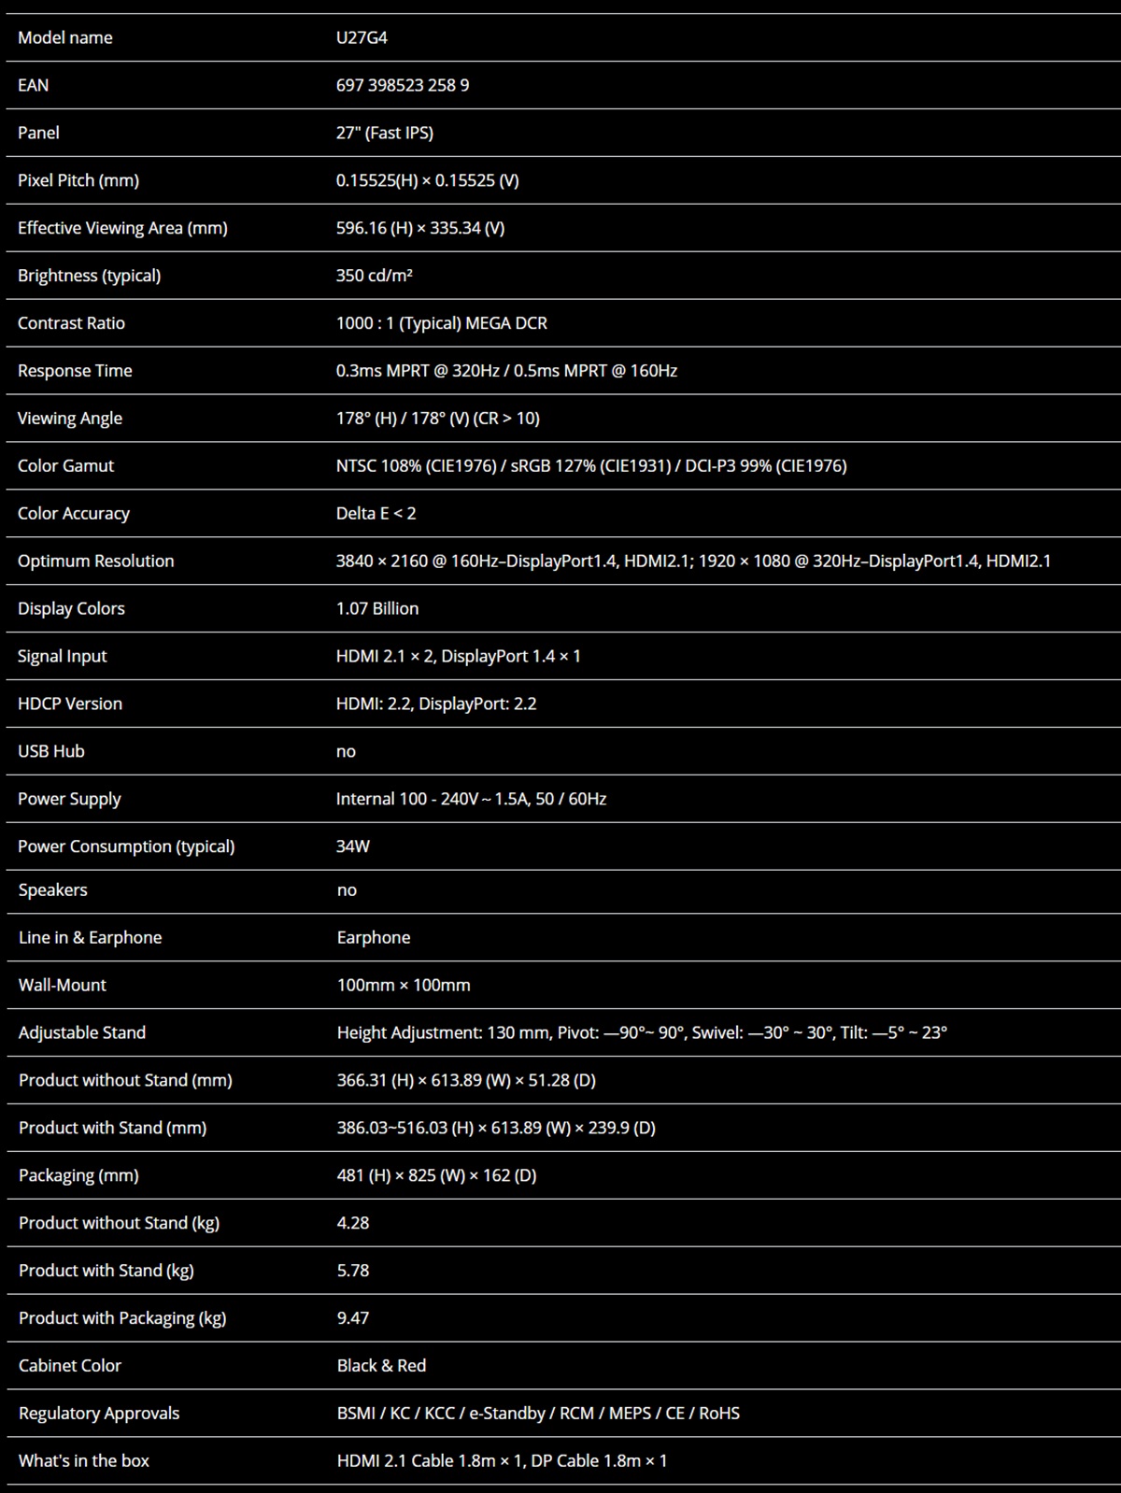
Task: Click the What's in the box label
Action: [84, 1461]
